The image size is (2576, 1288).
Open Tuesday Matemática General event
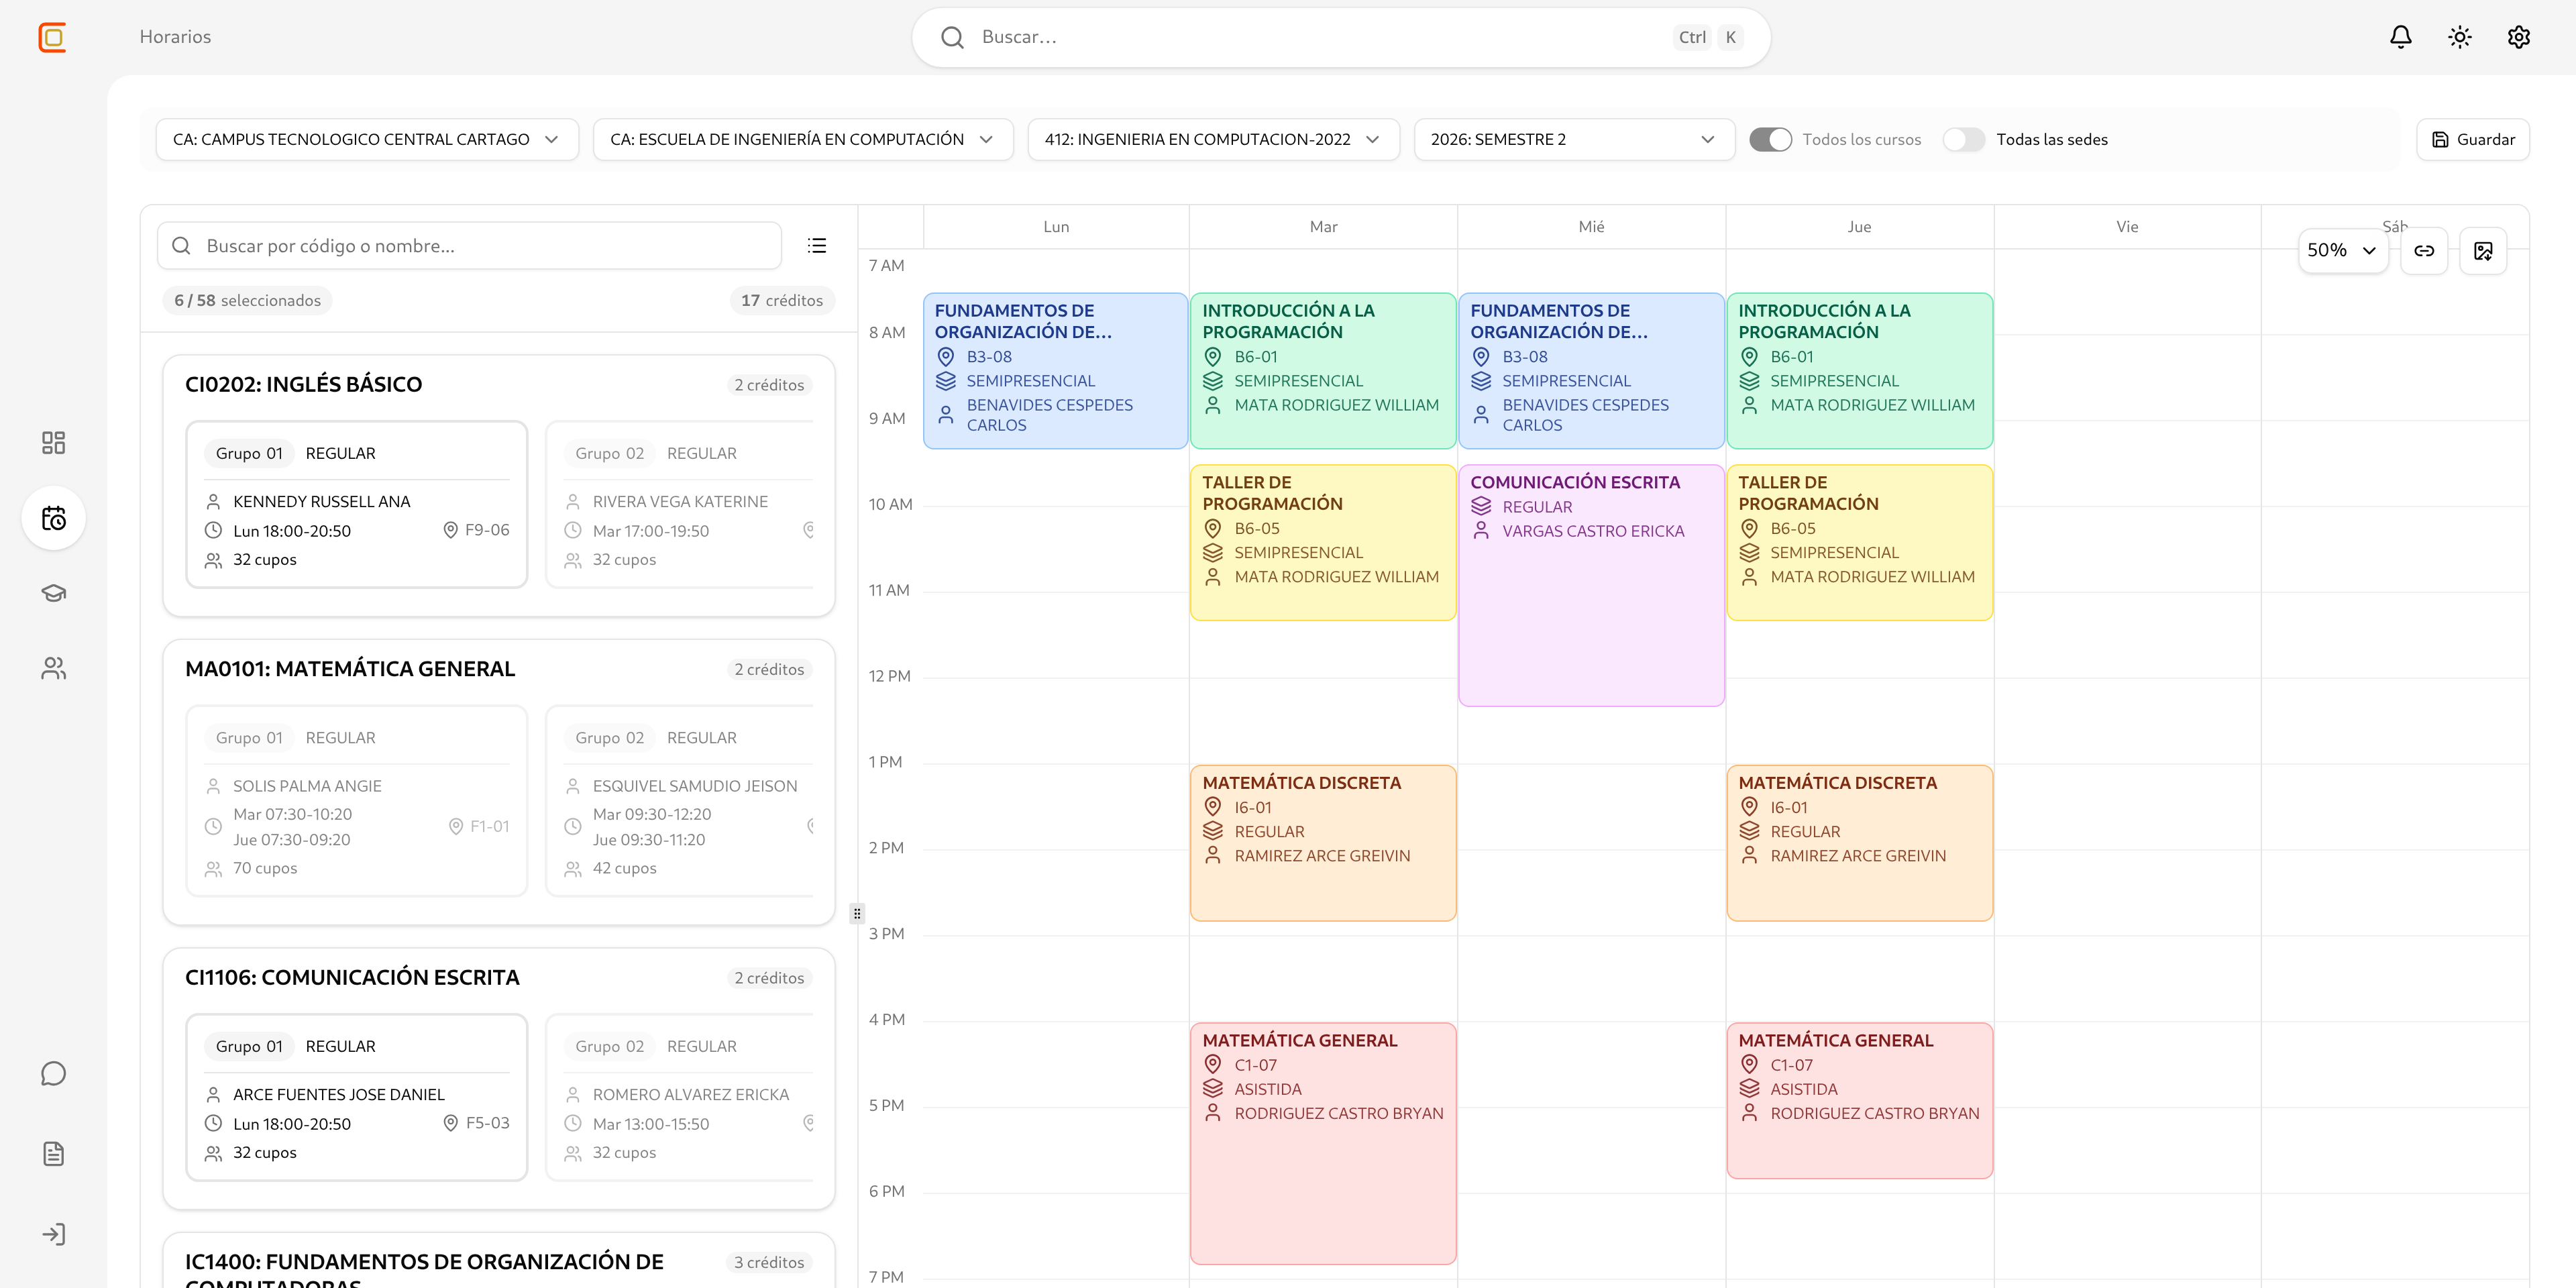(x=1323, y=1144)
